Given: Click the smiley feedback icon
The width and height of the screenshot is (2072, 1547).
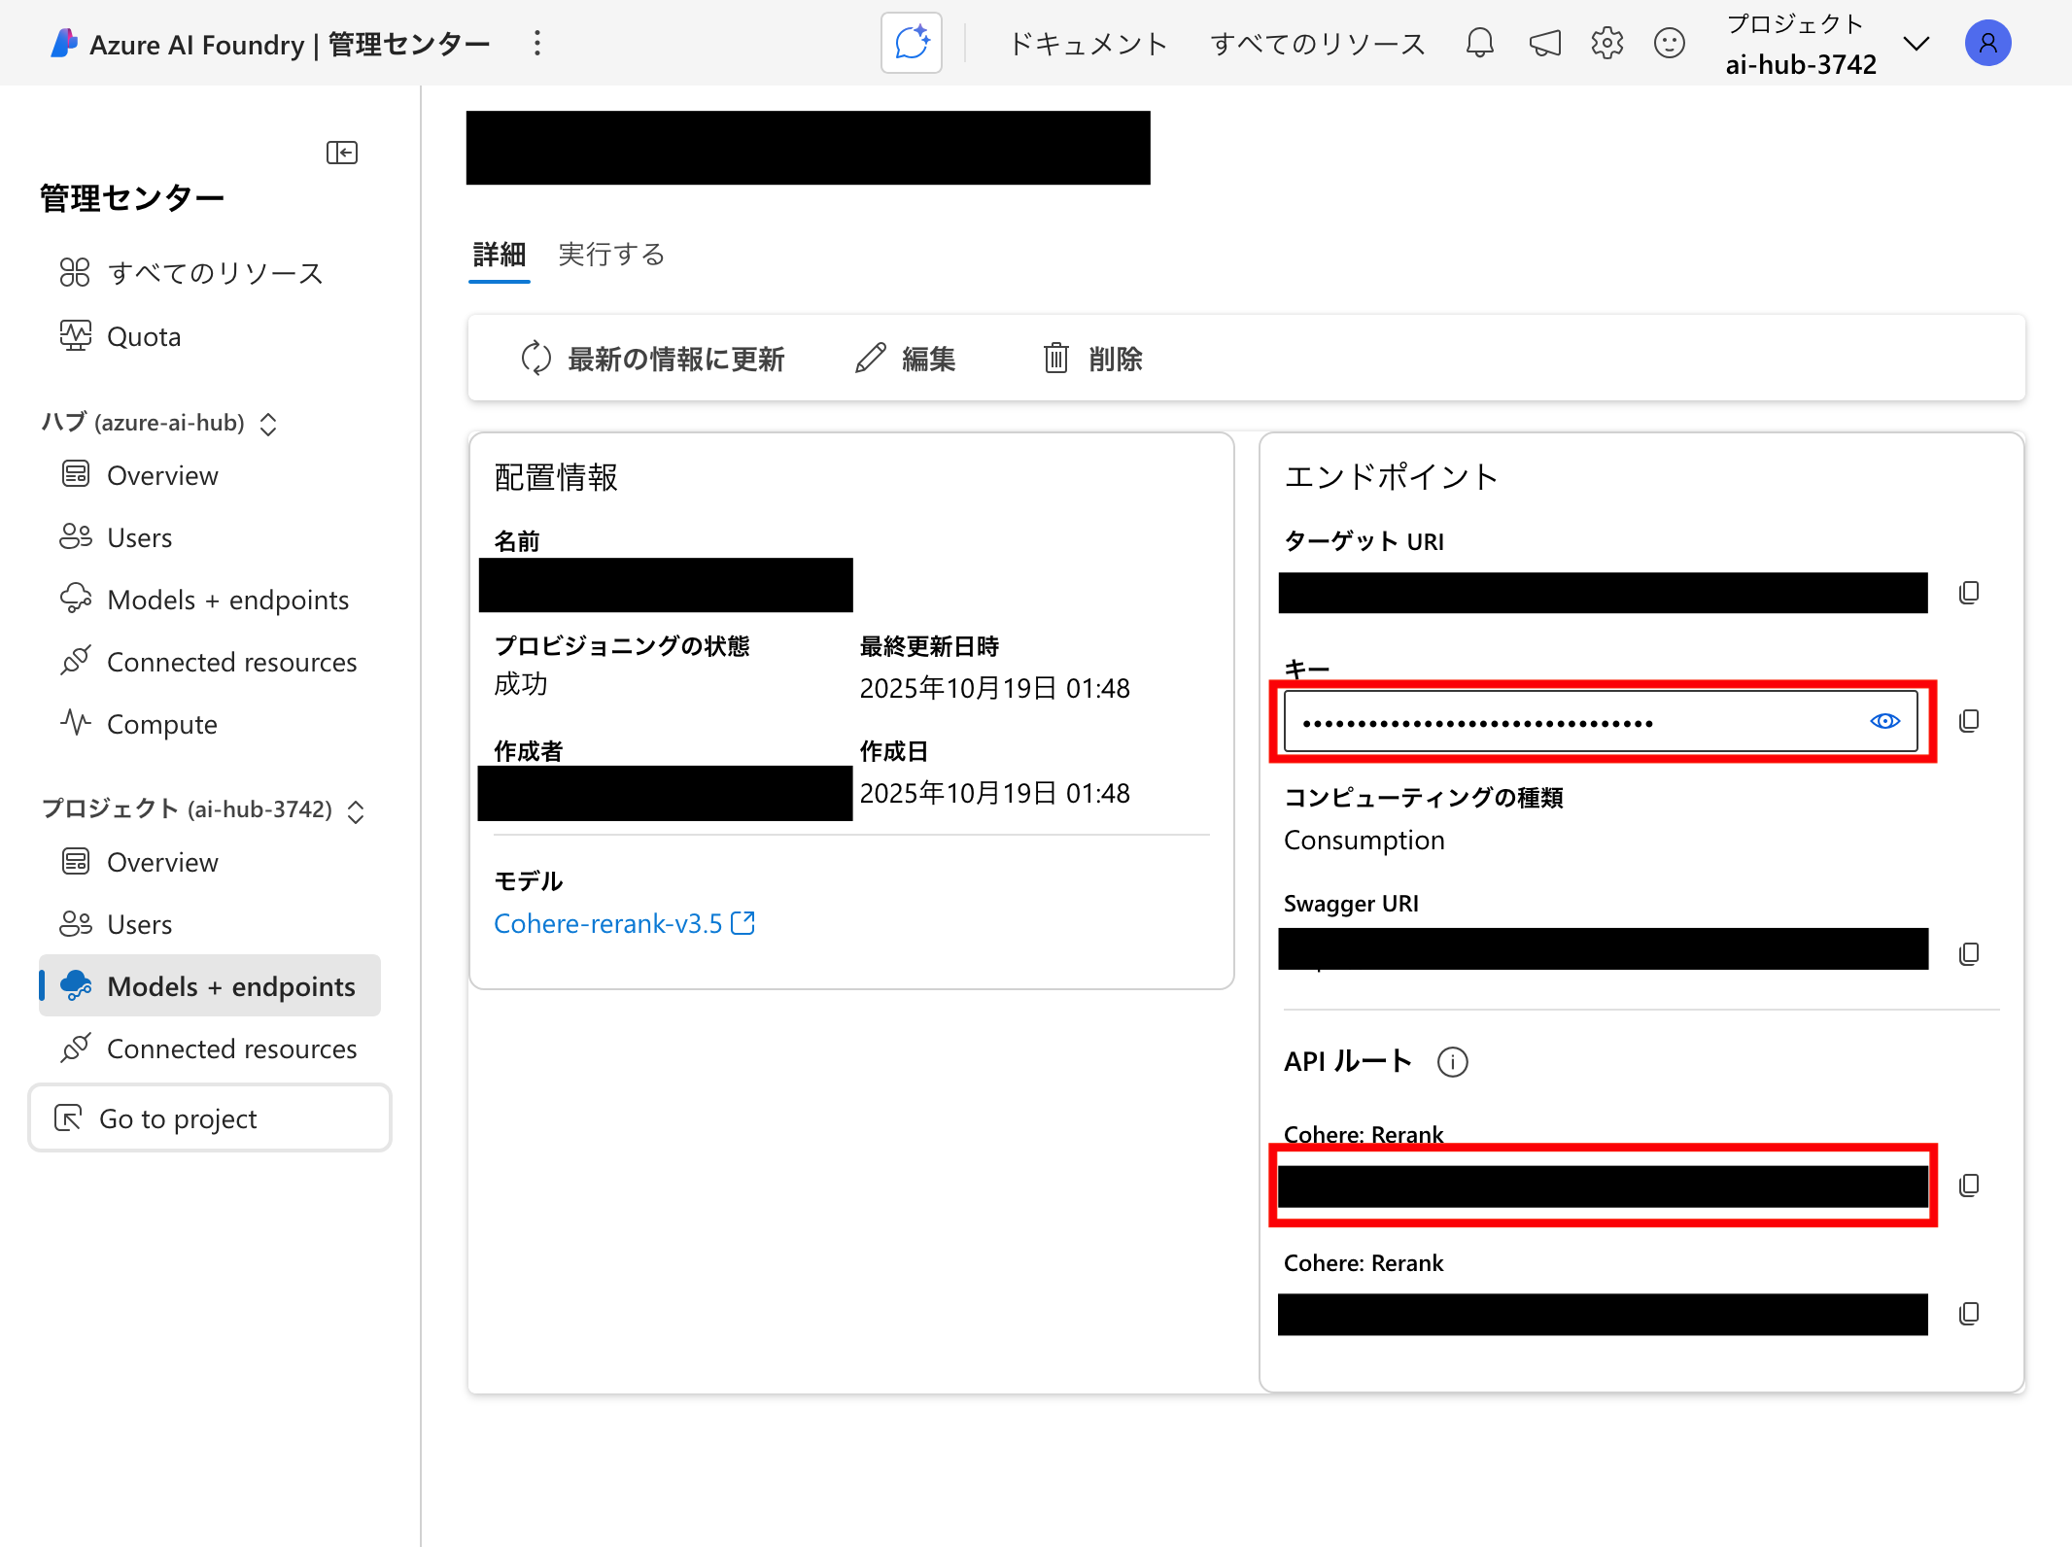Looking at the screenshot, I should (1669, 43).
